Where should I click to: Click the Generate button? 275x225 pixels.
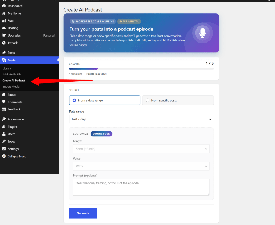point(83,213)
